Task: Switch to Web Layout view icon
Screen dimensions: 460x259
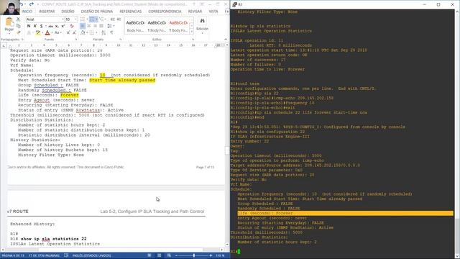Action: [169, 256]
